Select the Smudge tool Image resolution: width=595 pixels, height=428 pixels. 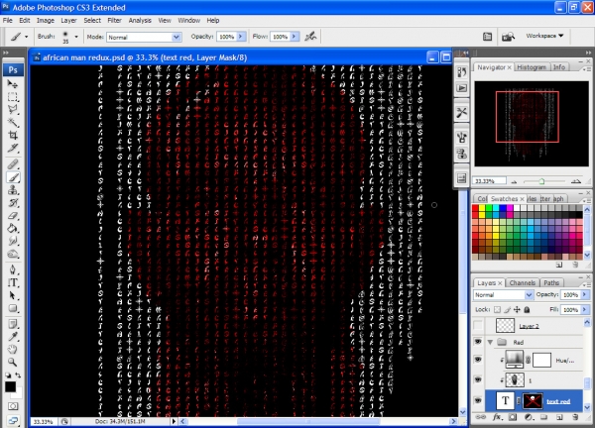(13, 241)
